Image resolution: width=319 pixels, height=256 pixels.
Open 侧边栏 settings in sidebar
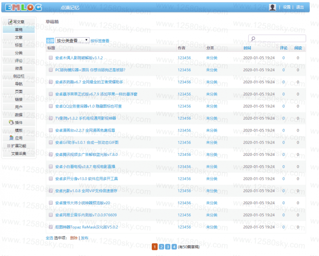coord(19,76)
